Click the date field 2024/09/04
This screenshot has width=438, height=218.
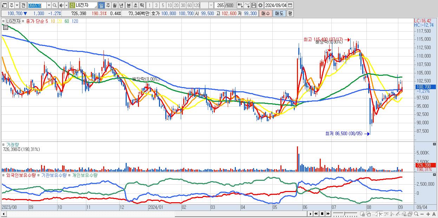pos(276,5)
